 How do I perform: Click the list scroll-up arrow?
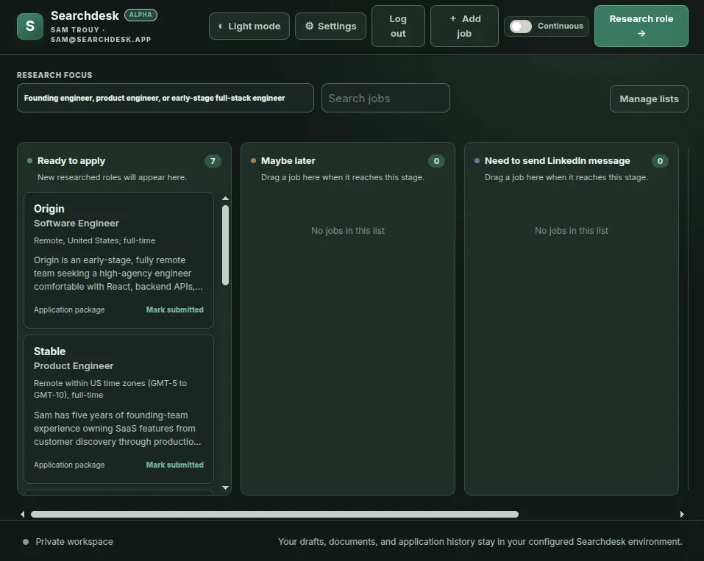point(225,198)
